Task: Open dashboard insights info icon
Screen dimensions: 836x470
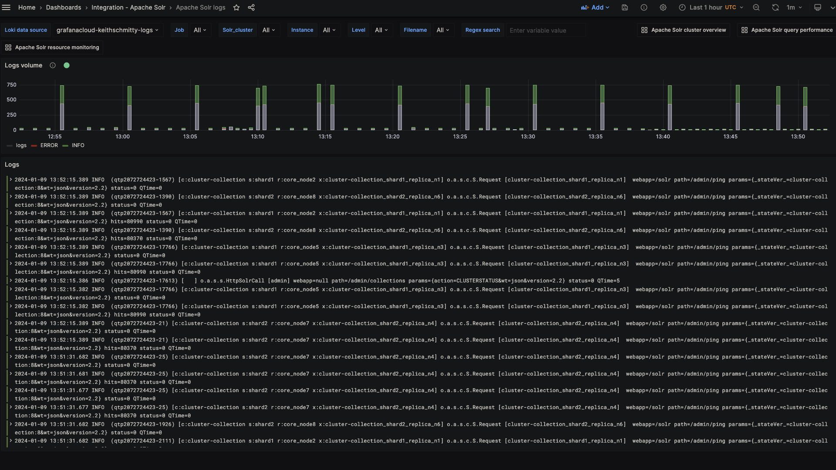Action: tap(644, 7)
